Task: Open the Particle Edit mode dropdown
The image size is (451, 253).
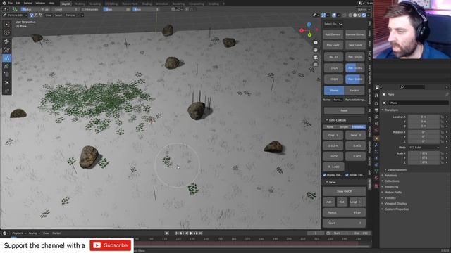Action: [15, 15]
